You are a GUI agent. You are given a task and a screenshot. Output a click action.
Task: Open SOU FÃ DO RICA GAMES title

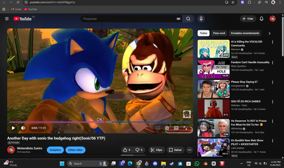click(246, 101)
